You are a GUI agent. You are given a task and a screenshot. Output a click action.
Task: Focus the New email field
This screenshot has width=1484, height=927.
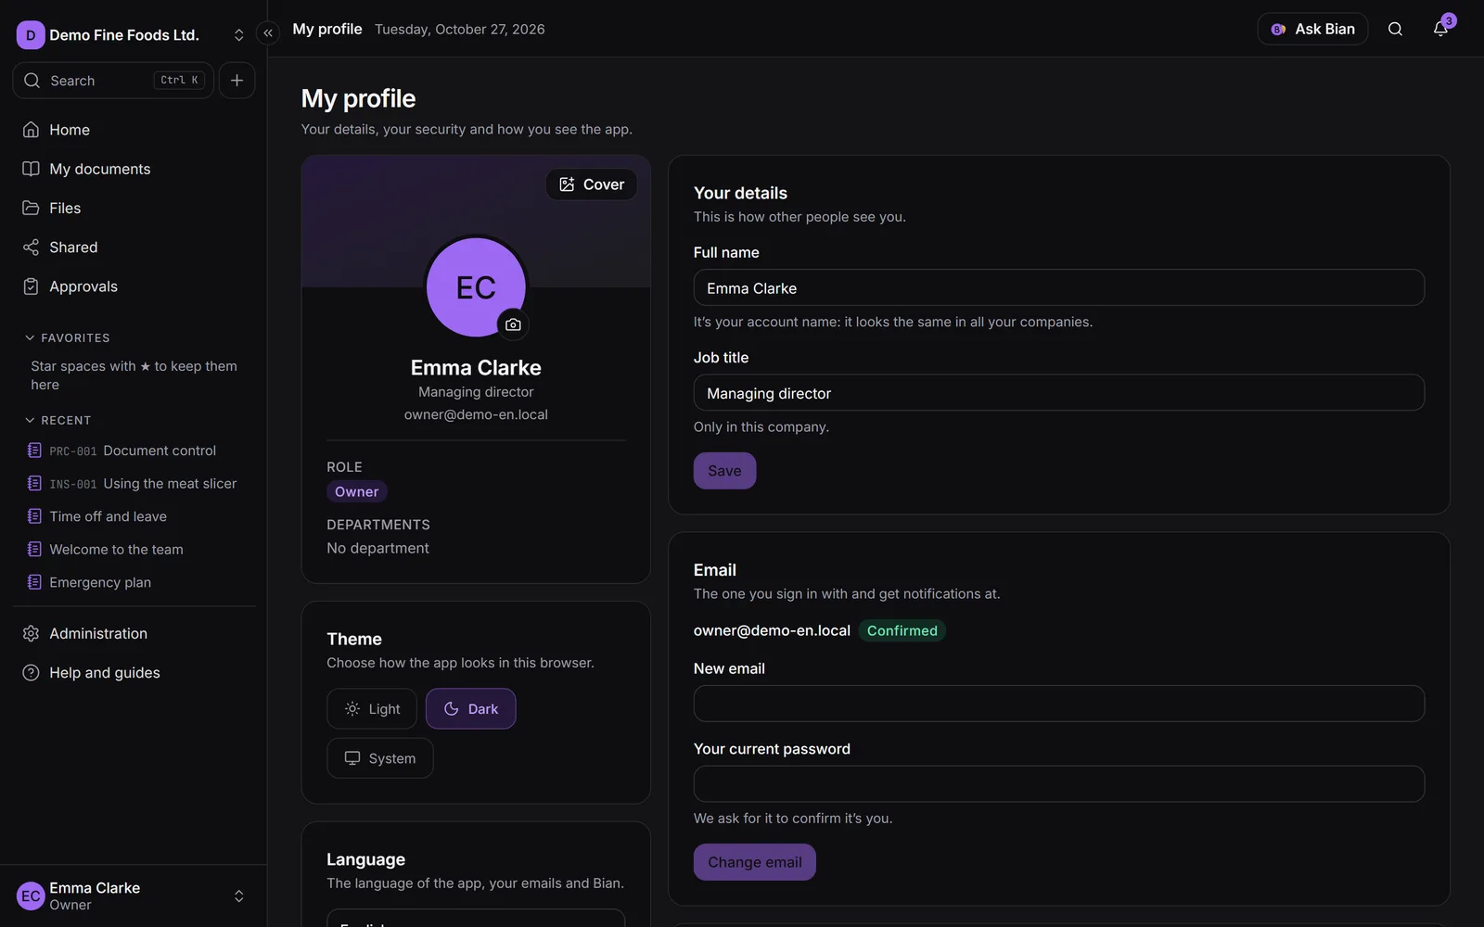1059,704
